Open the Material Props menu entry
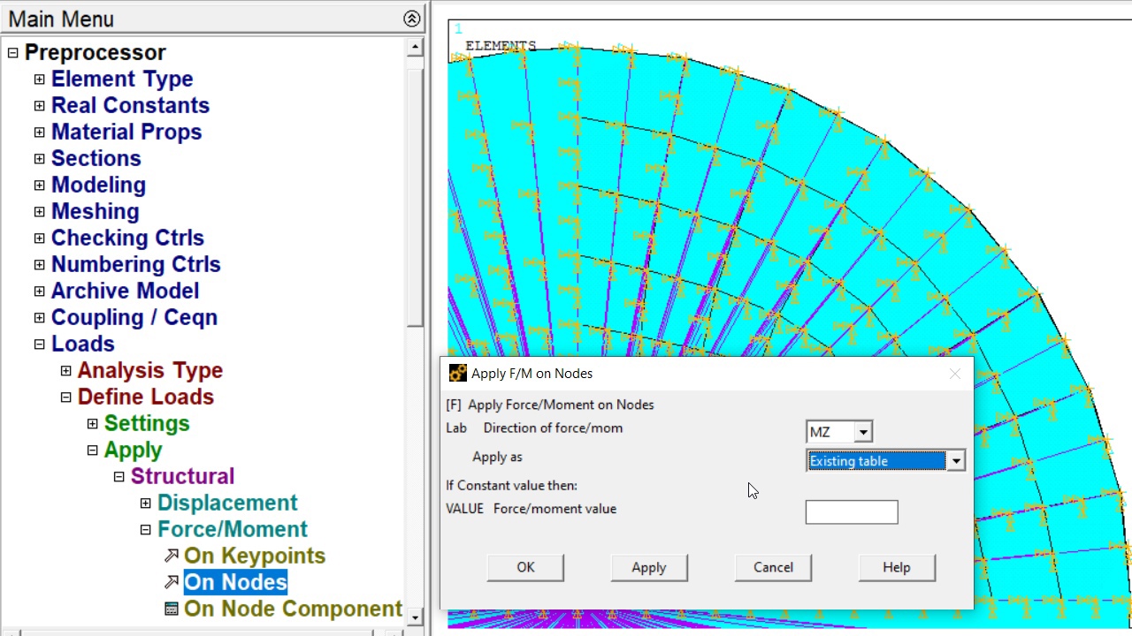Screen dimensions: 1132x636 [x=126, y=132]
